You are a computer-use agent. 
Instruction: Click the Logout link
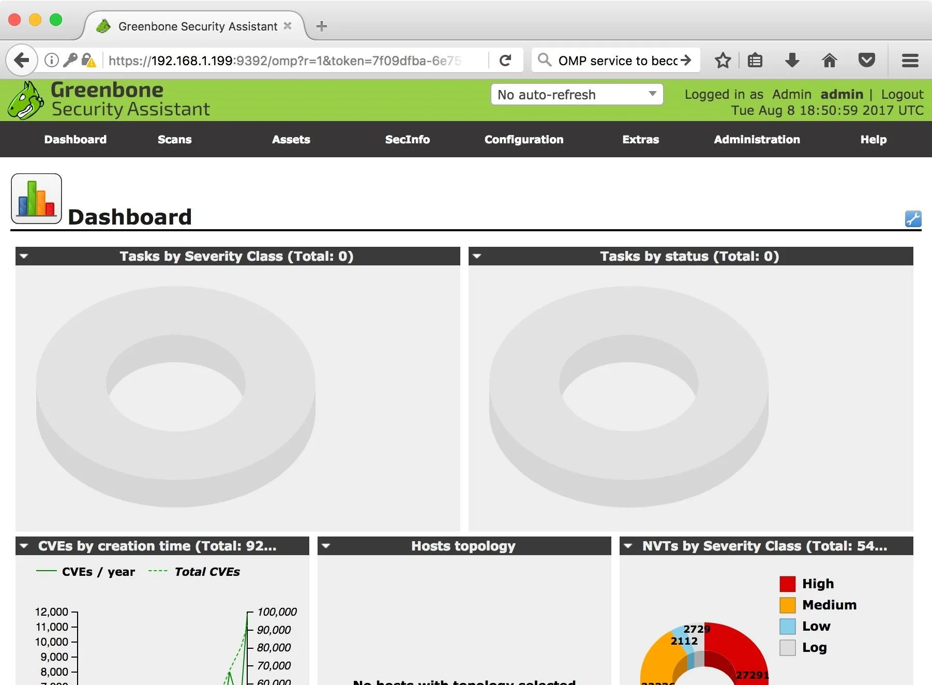(x=902, y=95)
